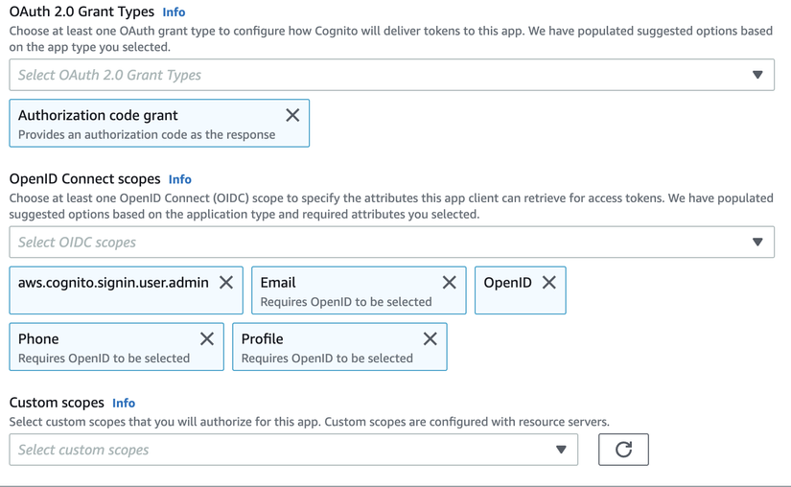This screenshot has height=487, width=791.
Task: Remove the Authorization code grant chip
Action: [x=292, y=115]
